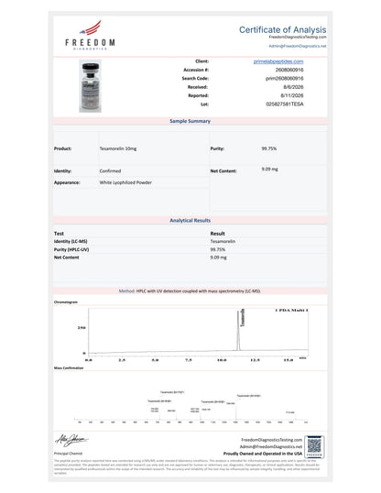Click Proudly Owned and Operated in the USA text
The image size is (381, 493).
263,454
